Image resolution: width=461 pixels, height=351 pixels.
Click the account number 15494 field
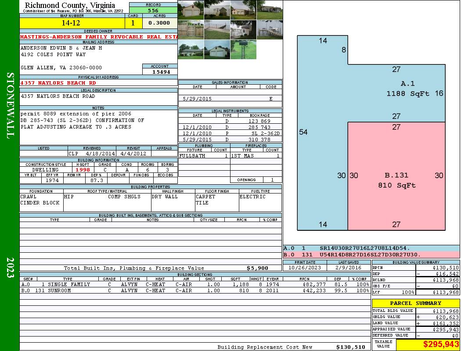pyautogui.click(x=160, y=72)
